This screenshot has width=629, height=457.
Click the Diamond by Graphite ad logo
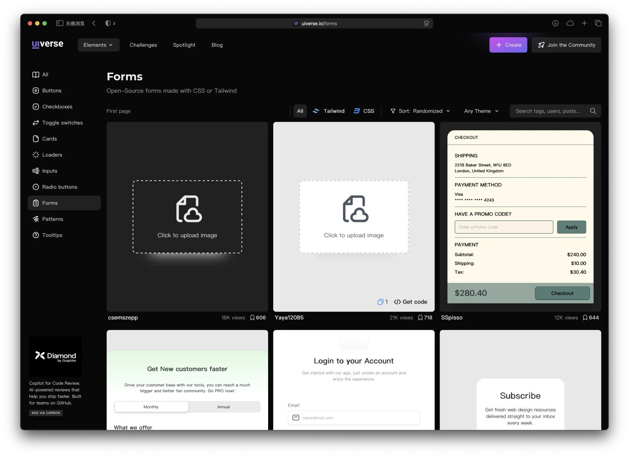55,357
